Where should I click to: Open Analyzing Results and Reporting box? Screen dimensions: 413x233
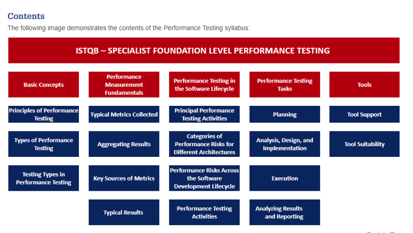[x=285, y=212]
